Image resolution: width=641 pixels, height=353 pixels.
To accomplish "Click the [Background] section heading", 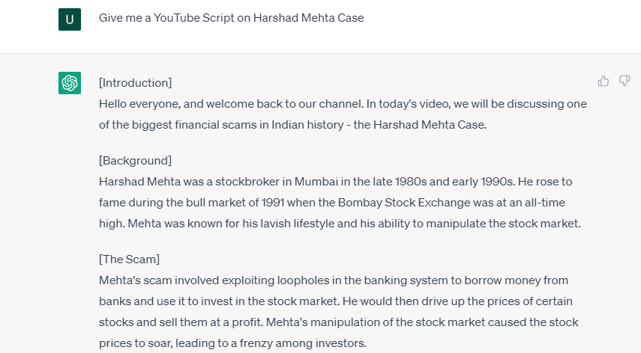I will 135,160.
